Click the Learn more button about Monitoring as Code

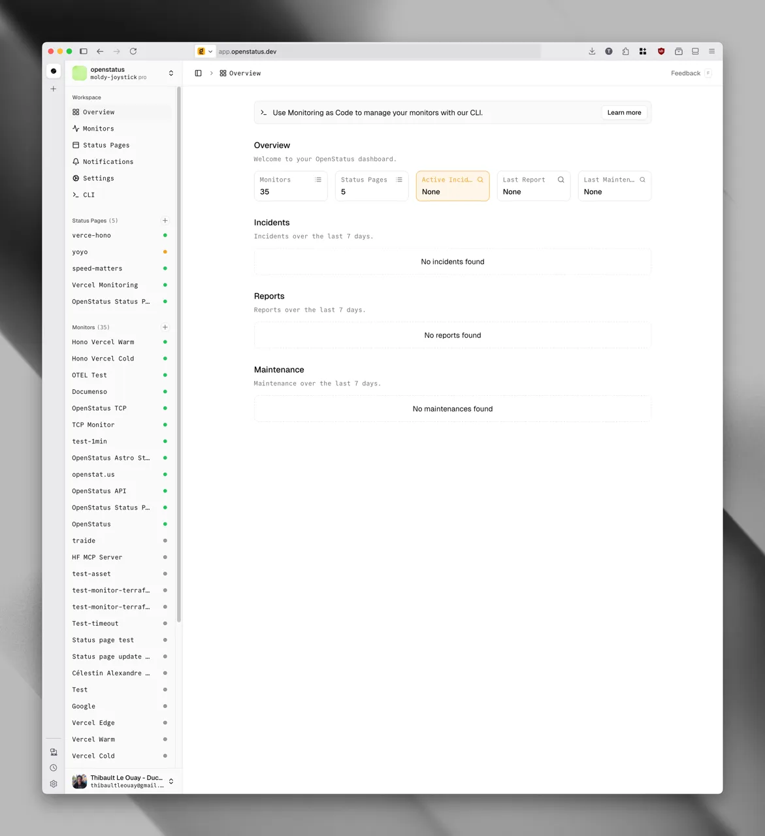click(x=623, y=112)
